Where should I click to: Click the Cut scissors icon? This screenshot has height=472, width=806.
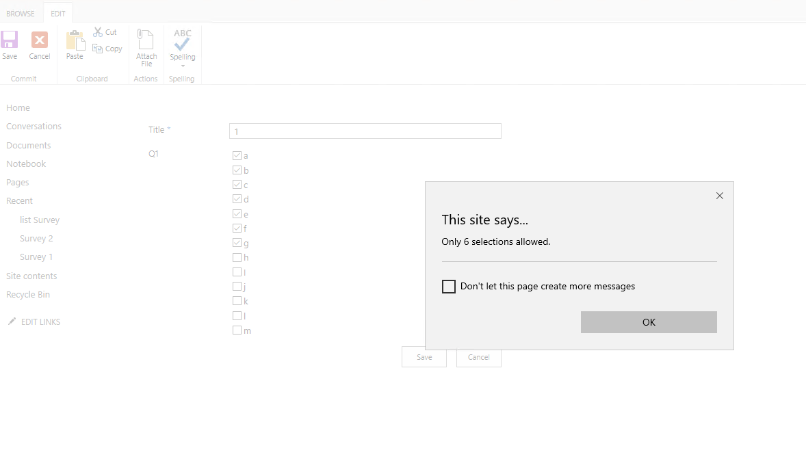98,32
